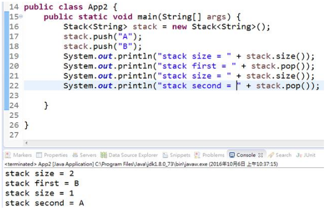The width and height of the screenshot is (329, 211).
Task: Close the Console view with X
Action: coord(261,155)
